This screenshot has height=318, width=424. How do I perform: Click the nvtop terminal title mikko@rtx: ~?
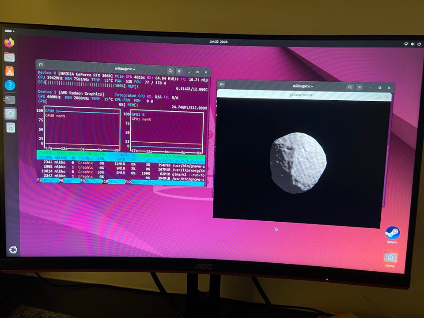pyautogui.click(x=125, y=69)
